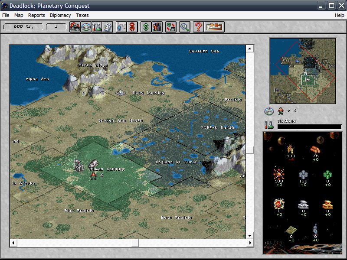Click the turn number 1 display

point(56,26)
